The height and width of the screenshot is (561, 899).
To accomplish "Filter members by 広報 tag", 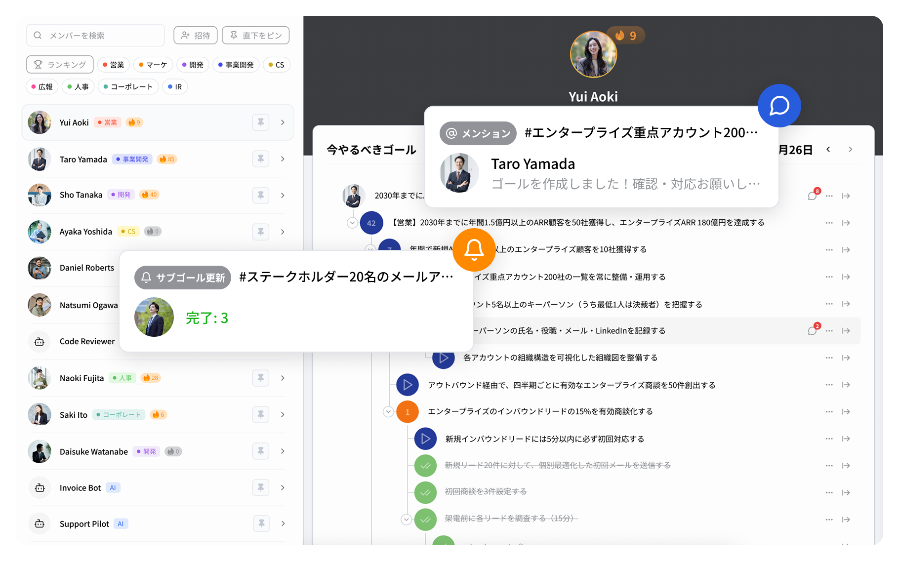I will pos(42,86).
